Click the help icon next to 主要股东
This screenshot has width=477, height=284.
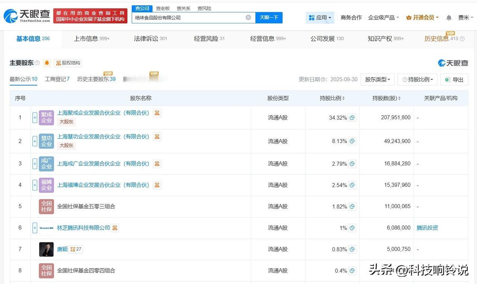(37, 63)
